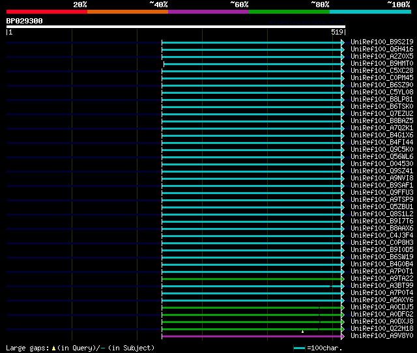Click the yellow query-gap marker under Q22H18 bar
The height and width of the screenshot is (353, 417).
302,332
